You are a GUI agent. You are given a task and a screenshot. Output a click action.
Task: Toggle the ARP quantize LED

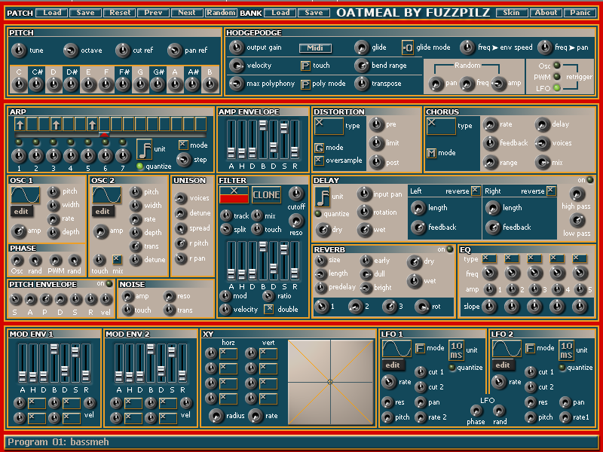click(140, 166)
